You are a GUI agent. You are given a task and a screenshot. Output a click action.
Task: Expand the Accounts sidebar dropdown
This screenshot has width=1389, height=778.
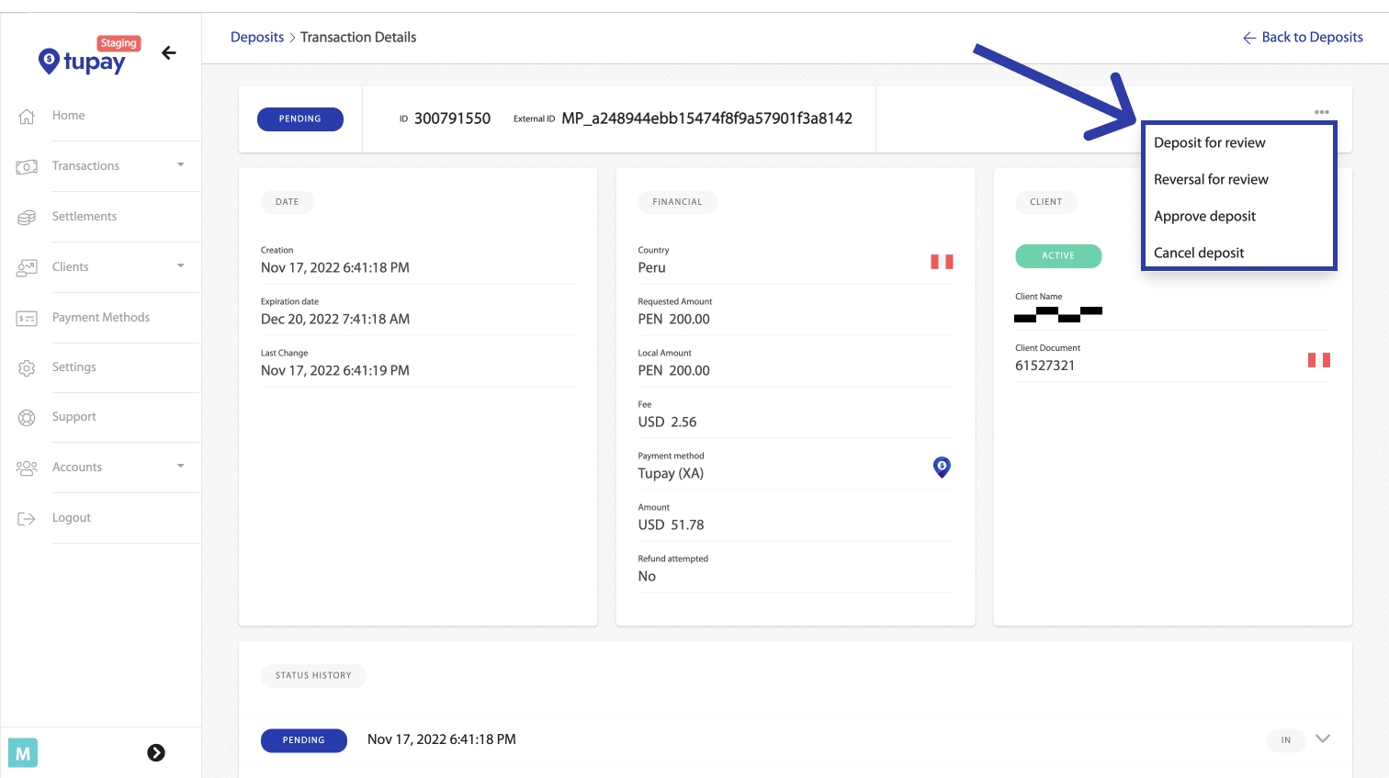180,467
